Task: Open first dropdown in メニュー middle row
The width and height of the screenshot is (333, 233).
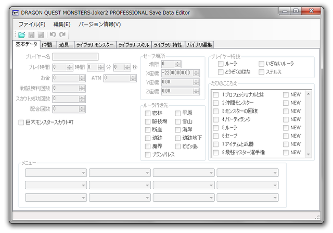Action: coord(56,185)
